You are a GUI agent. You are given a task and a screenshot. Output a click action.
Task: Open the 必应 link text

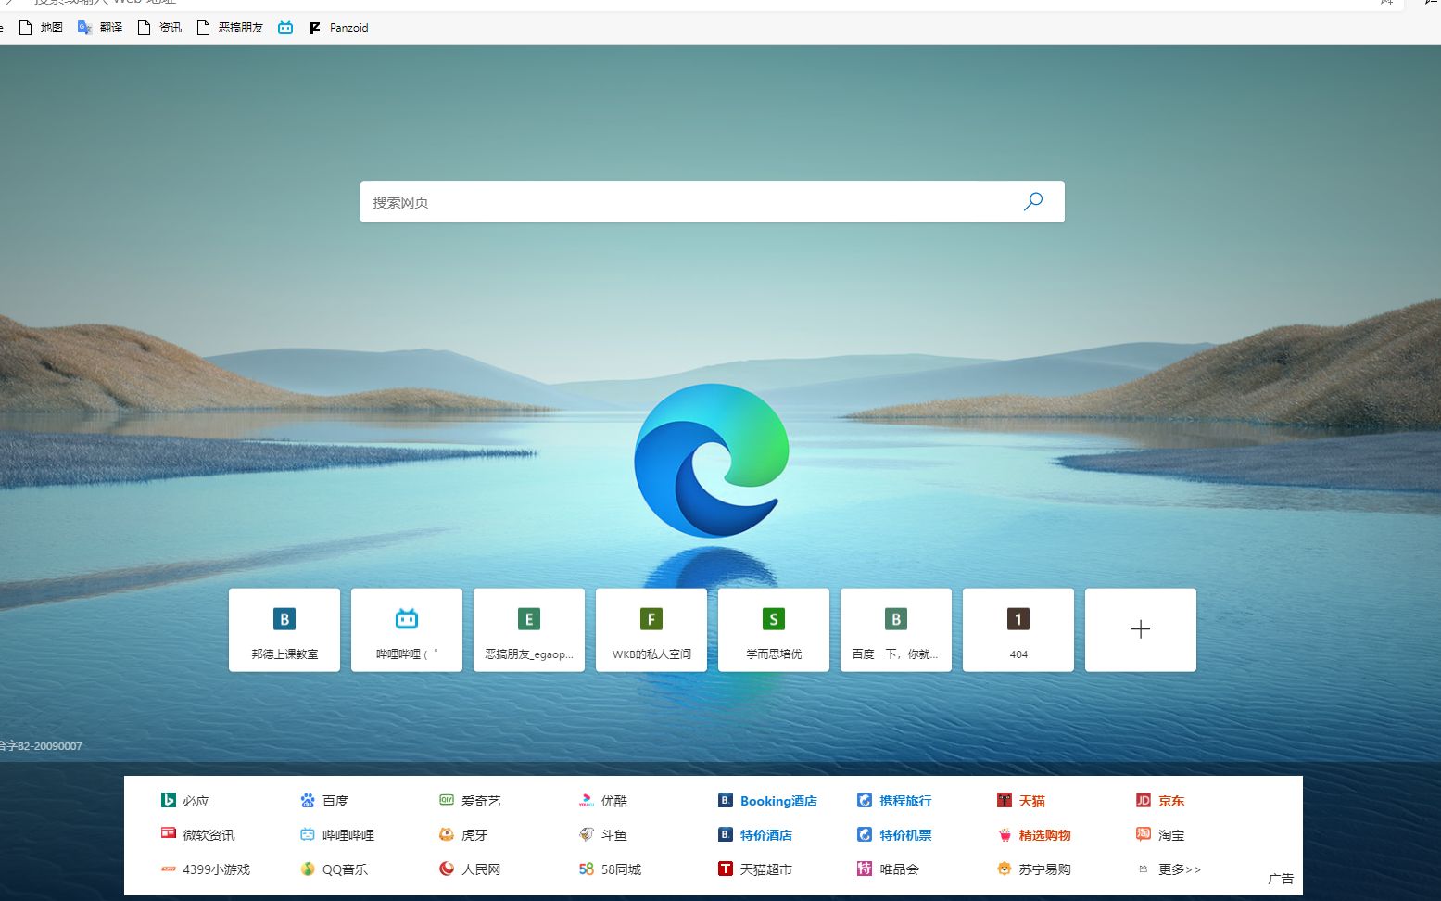click(196, 801)
